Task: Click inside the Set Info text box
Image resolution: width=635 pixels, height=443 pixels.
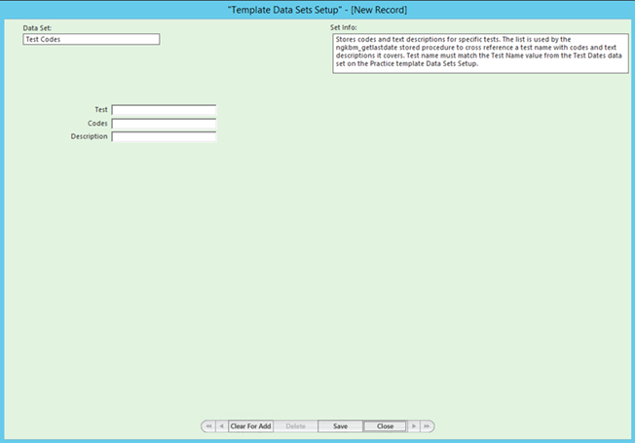Action: [x=481, y=54]
